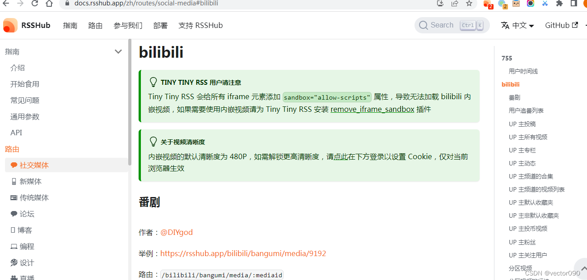Screen dimensions: 587x280
Task: Open the @DIYgod author link
Action: pyautogui.click(x=177, y=232)
